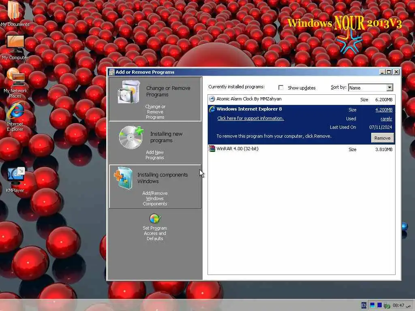Select the Atomic Alarm Clock By MMZahyan name
This screenshot has width=415, height=311.
pos(249,99)
